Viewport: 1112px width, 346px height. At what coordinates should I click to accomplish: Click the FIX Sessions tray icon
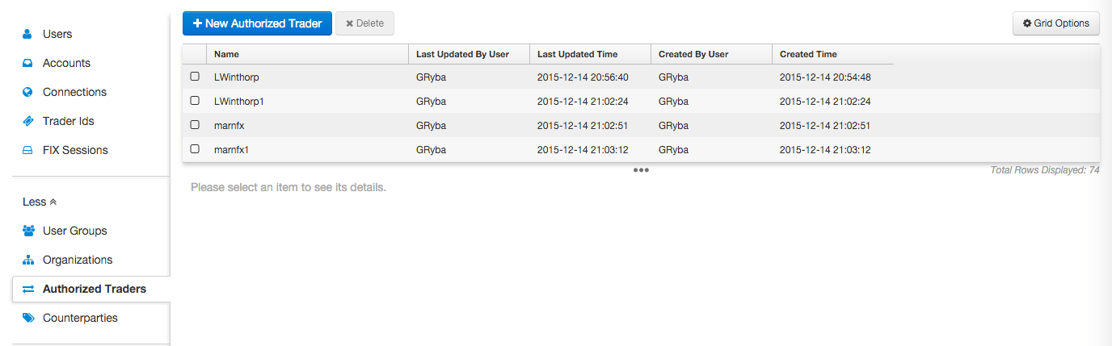pyautogui.click(x=27, y=150)
